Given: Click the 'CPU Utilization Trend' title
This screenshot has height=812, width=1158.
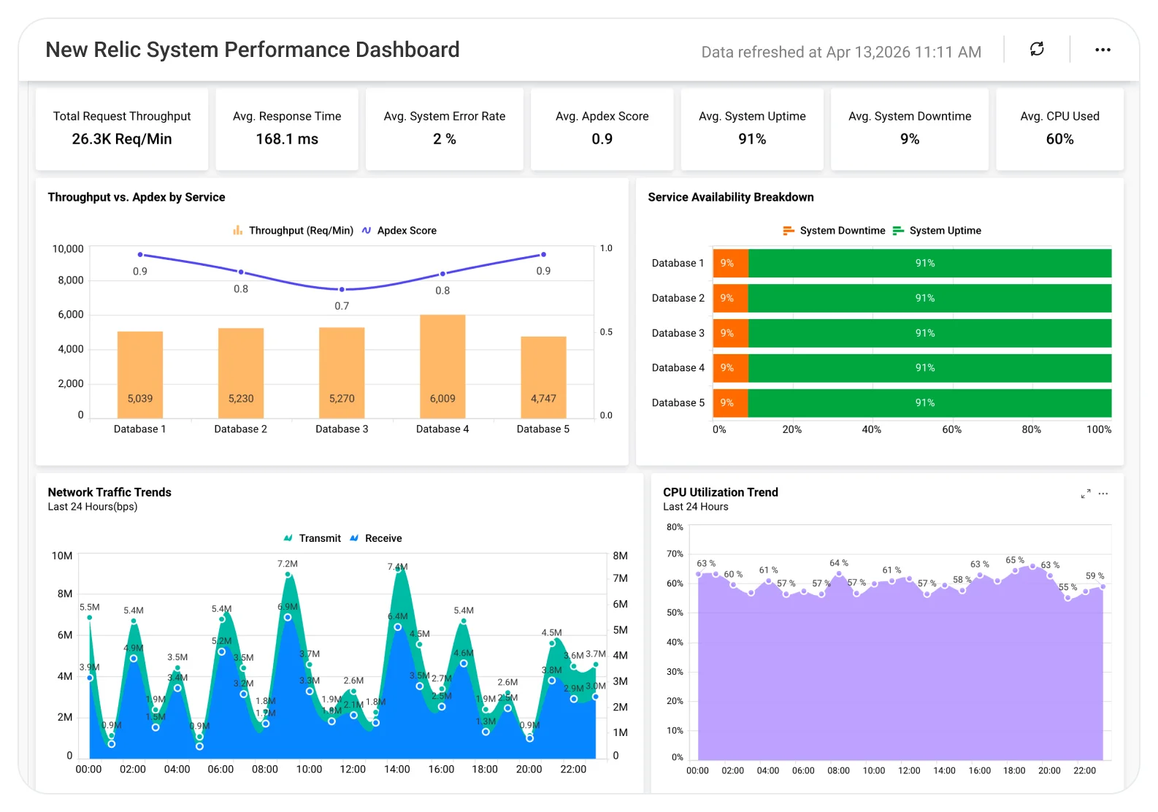Looking at the screenshot, I should click(x=721, y=492).
